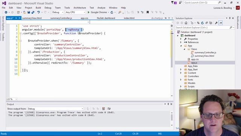The image size is (241, 136).
Task: Click the Quick Launch search magnifier icon
Action: (x=220, y=3)
